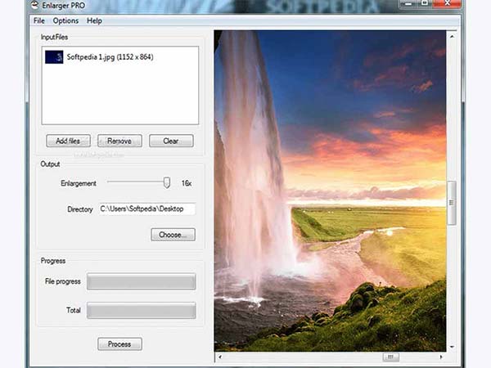Close the Enlarger PRO window
The image size is (491, 368).
(x=447, y=3)
